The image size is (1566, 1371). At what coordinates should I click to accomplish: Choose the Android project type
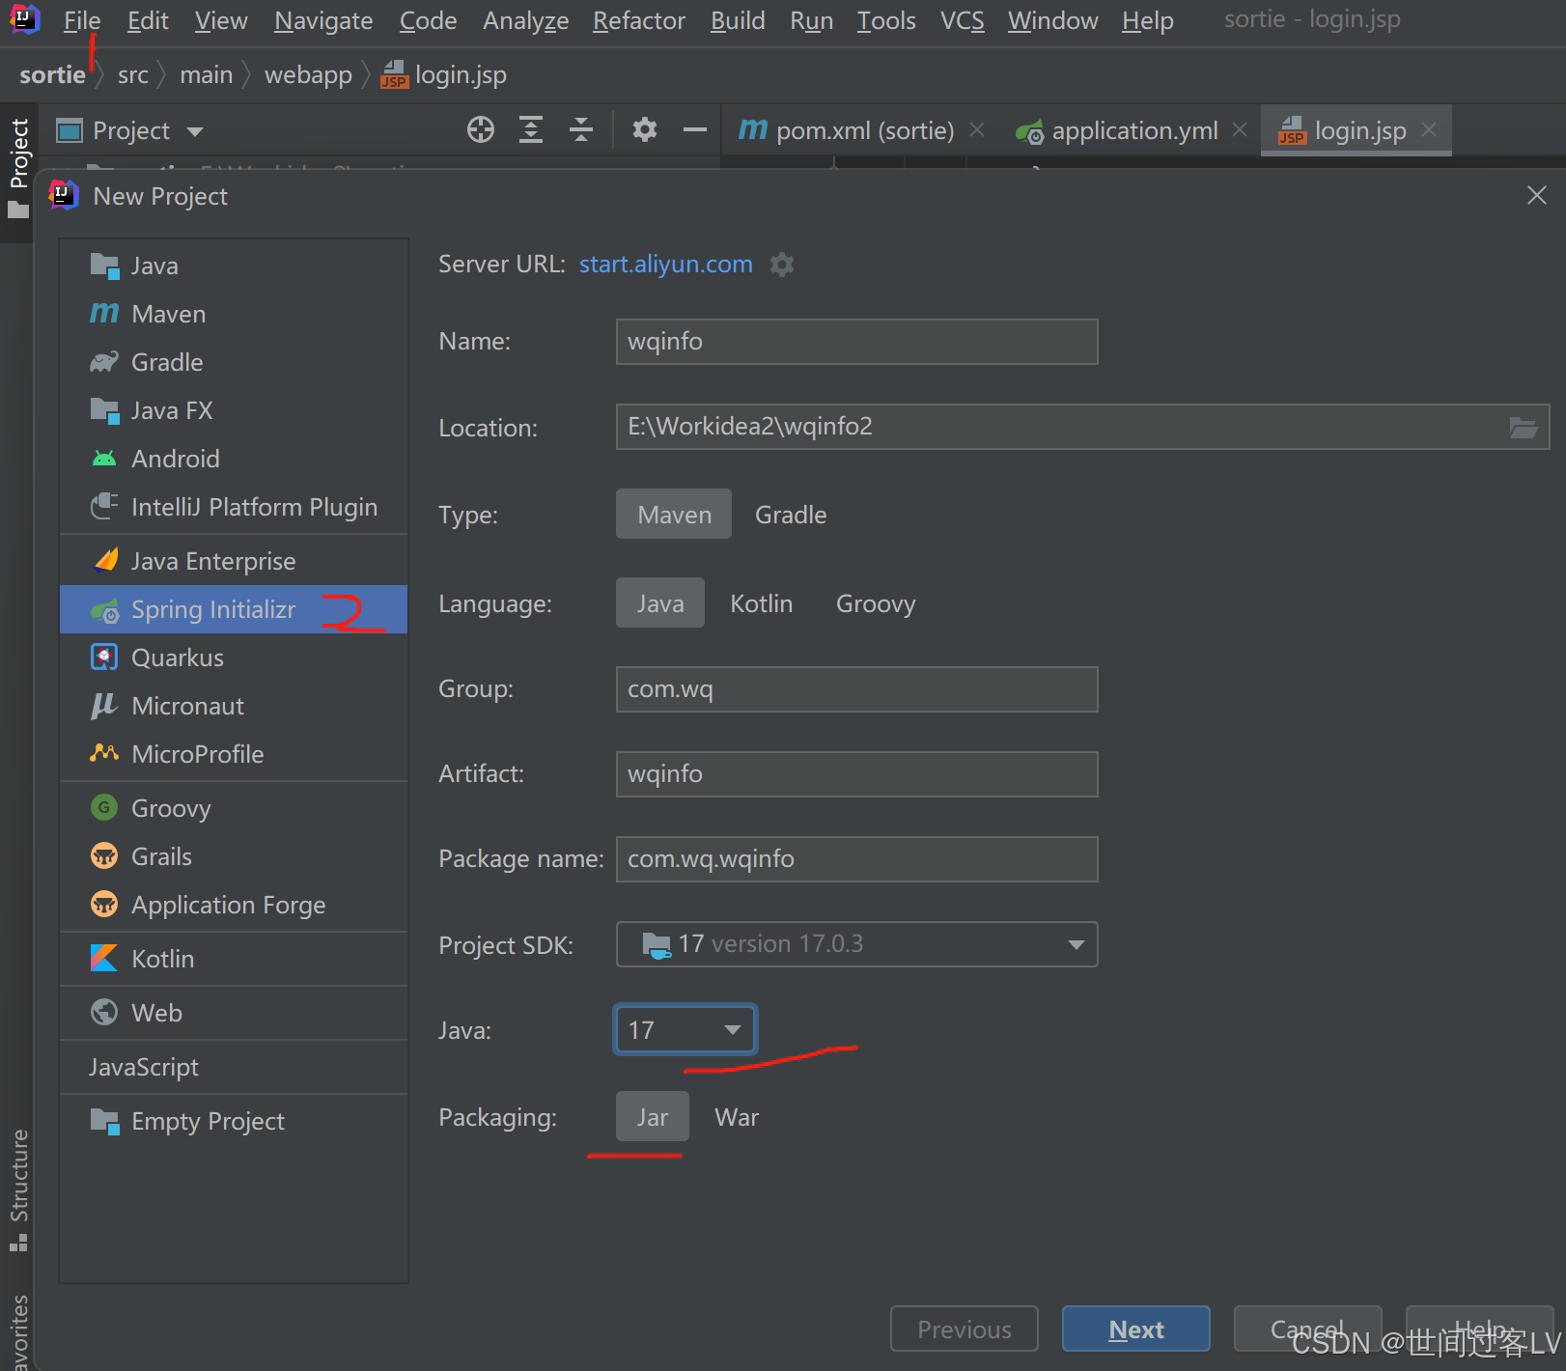[234, 459]
